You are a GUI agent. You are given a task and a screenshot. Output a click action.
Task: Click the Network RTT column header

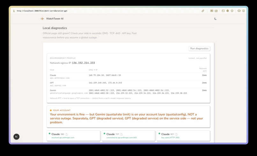203,70
